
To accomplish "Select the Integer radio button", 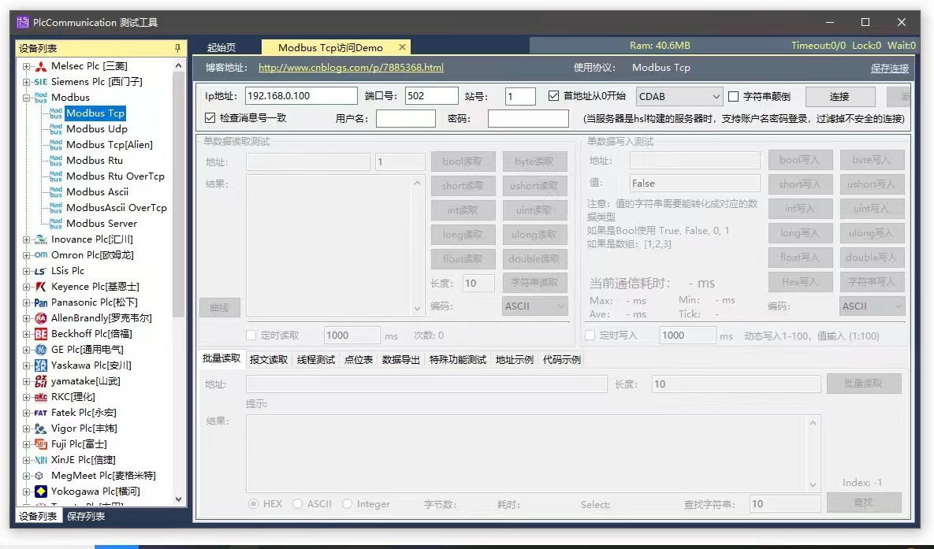I will 348,504.
